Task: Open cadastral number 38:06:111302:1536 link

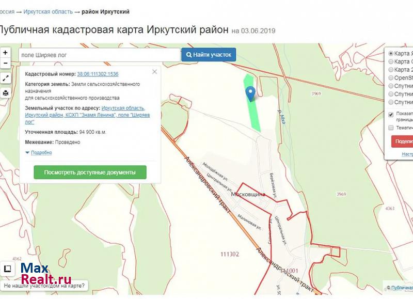Action: click(98, 74)
